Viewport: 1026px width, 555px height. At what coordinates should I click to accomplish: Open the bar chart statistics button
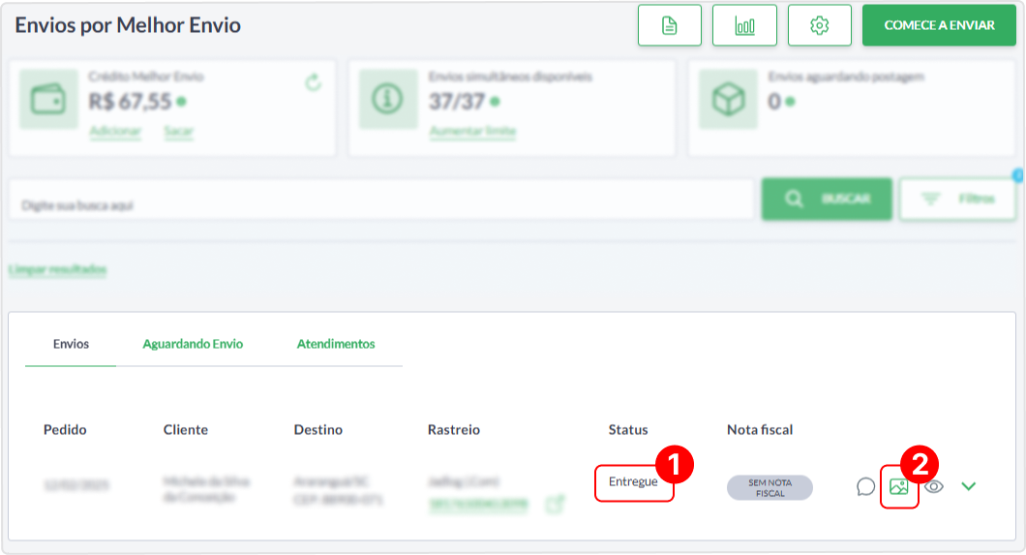pos(744,25)
